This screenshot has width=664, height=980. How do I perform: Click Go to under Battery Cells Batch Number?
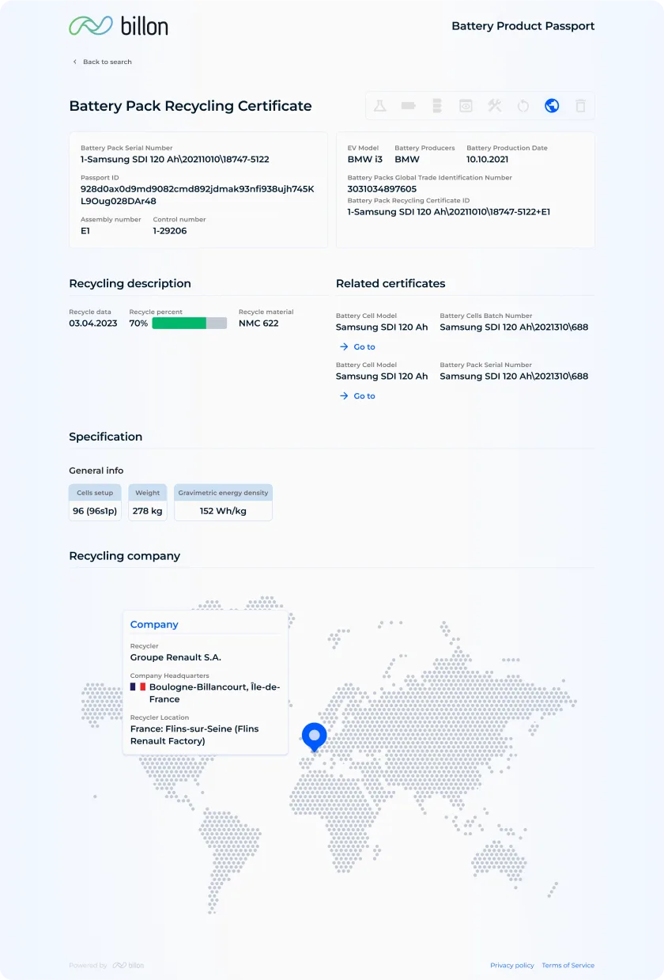coord(357,346)
